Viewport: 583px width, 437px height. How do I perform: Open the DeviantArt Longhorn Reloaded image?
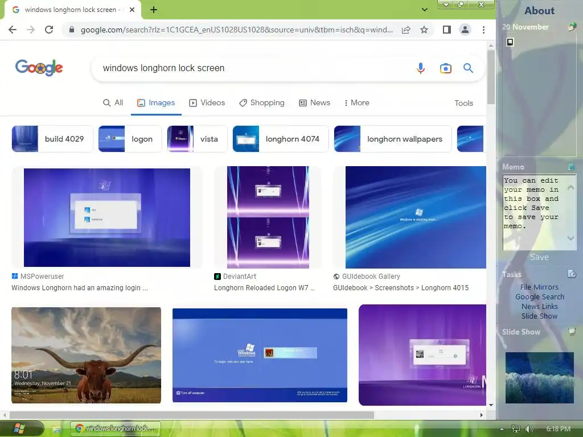[268, 217]
